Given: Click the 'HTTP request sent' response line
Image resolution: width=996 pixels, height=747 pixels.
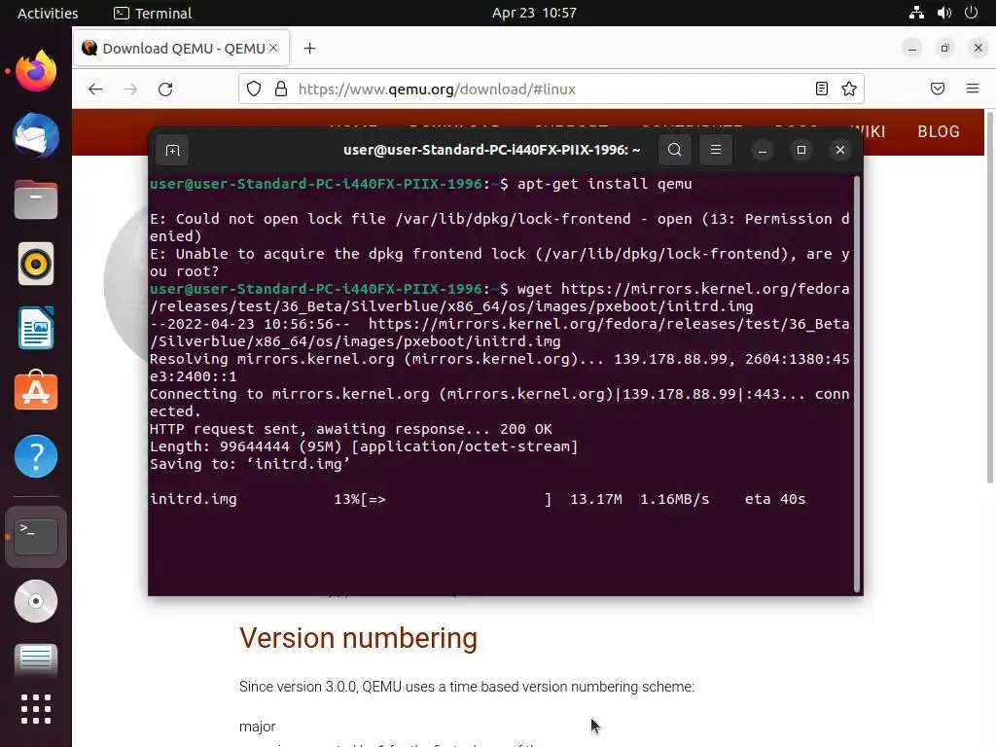Looking at the screenshot, I should point(350,429).
